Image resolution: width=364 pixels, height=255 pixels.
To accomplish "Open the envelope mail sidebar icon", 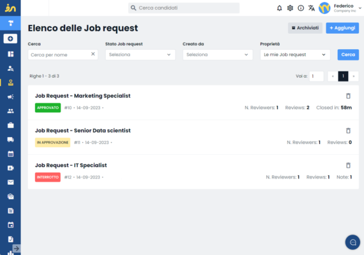I will 10,182.
